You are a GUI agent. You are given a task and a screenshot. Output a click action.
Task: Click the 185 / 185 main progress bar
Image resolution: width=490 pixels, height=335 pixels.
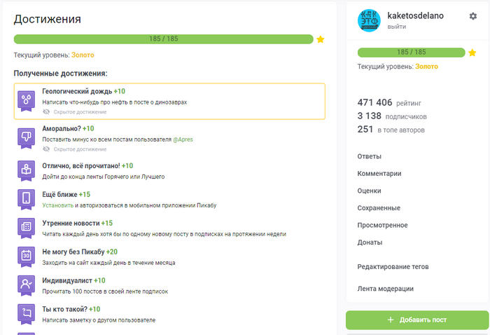coord(163,39)
